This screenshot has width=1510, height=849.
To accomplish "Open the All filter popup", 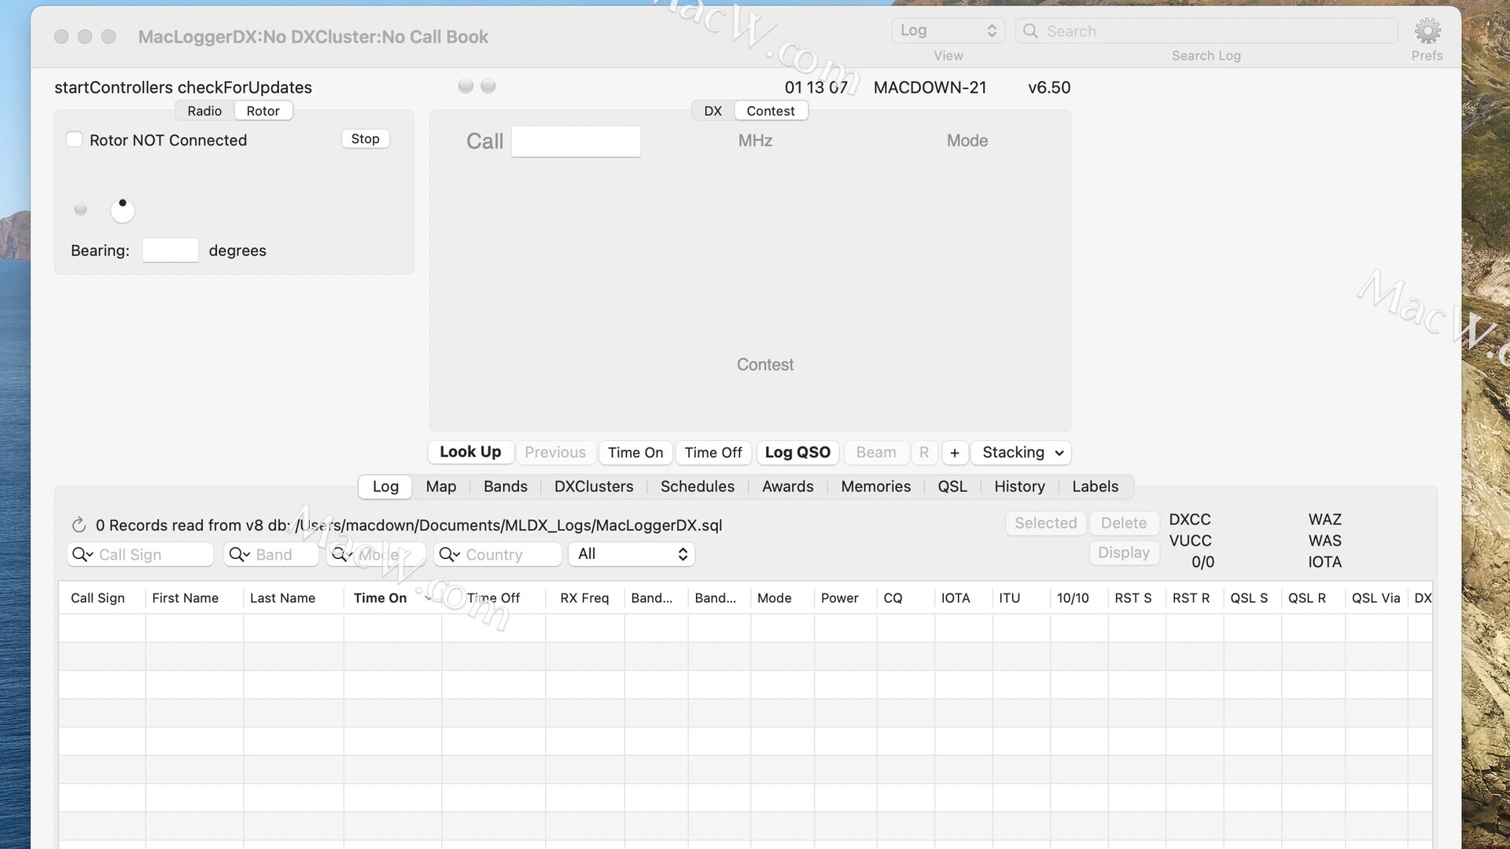I will pyautogui.click(x=632, y=554).
